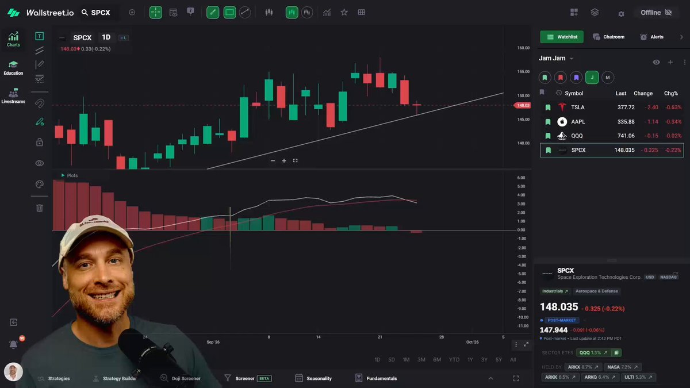
Task: Toggle the magnet snap tool
Action: pyautogui.click(x=40, y=103)
